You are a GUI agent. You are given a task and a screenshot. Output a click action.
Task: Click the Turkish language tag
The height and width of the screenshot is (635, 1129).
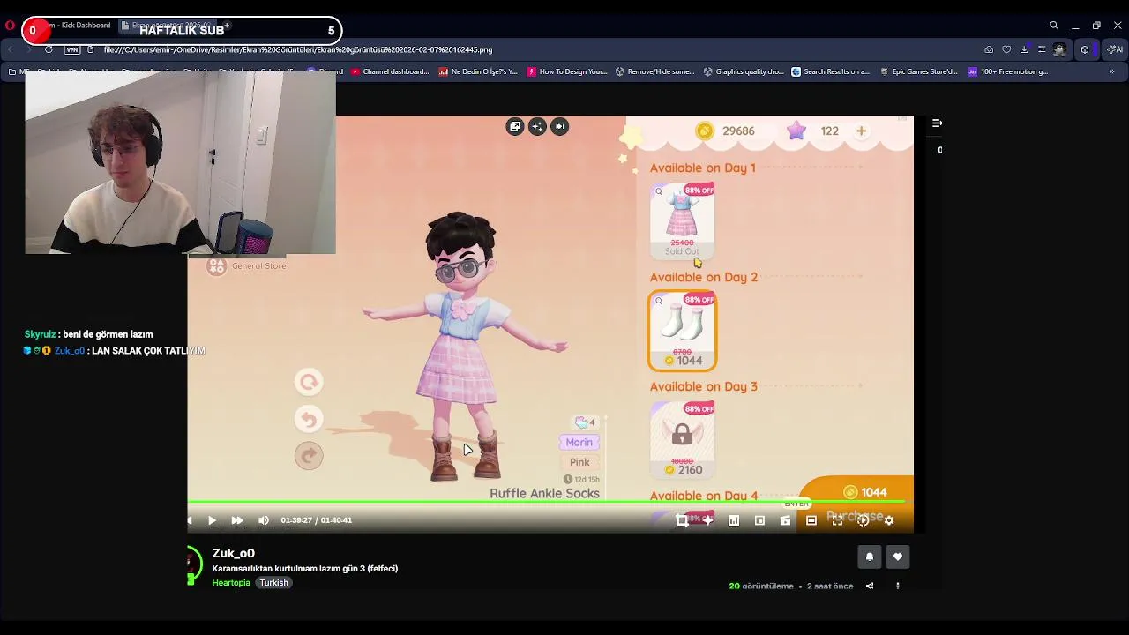click(x=273, y=583)
